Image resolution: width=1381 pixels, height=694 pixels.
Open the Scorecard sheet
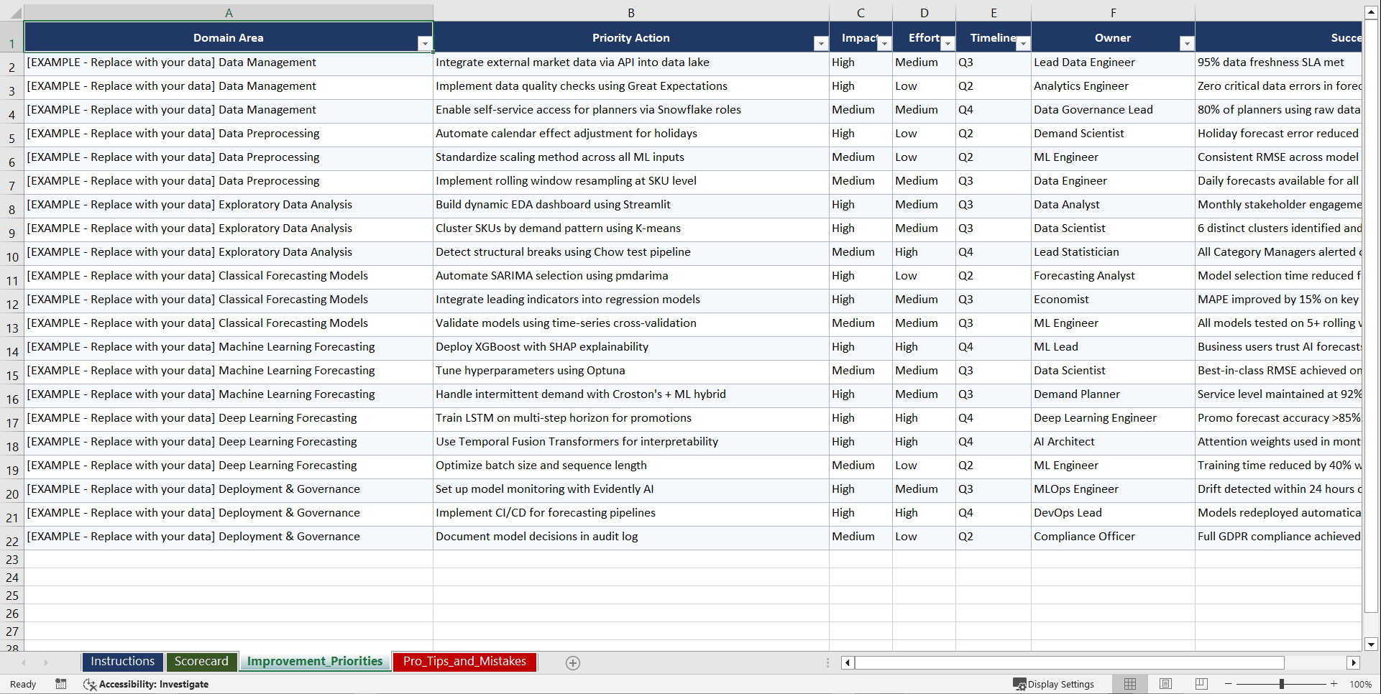coord(201,661)
